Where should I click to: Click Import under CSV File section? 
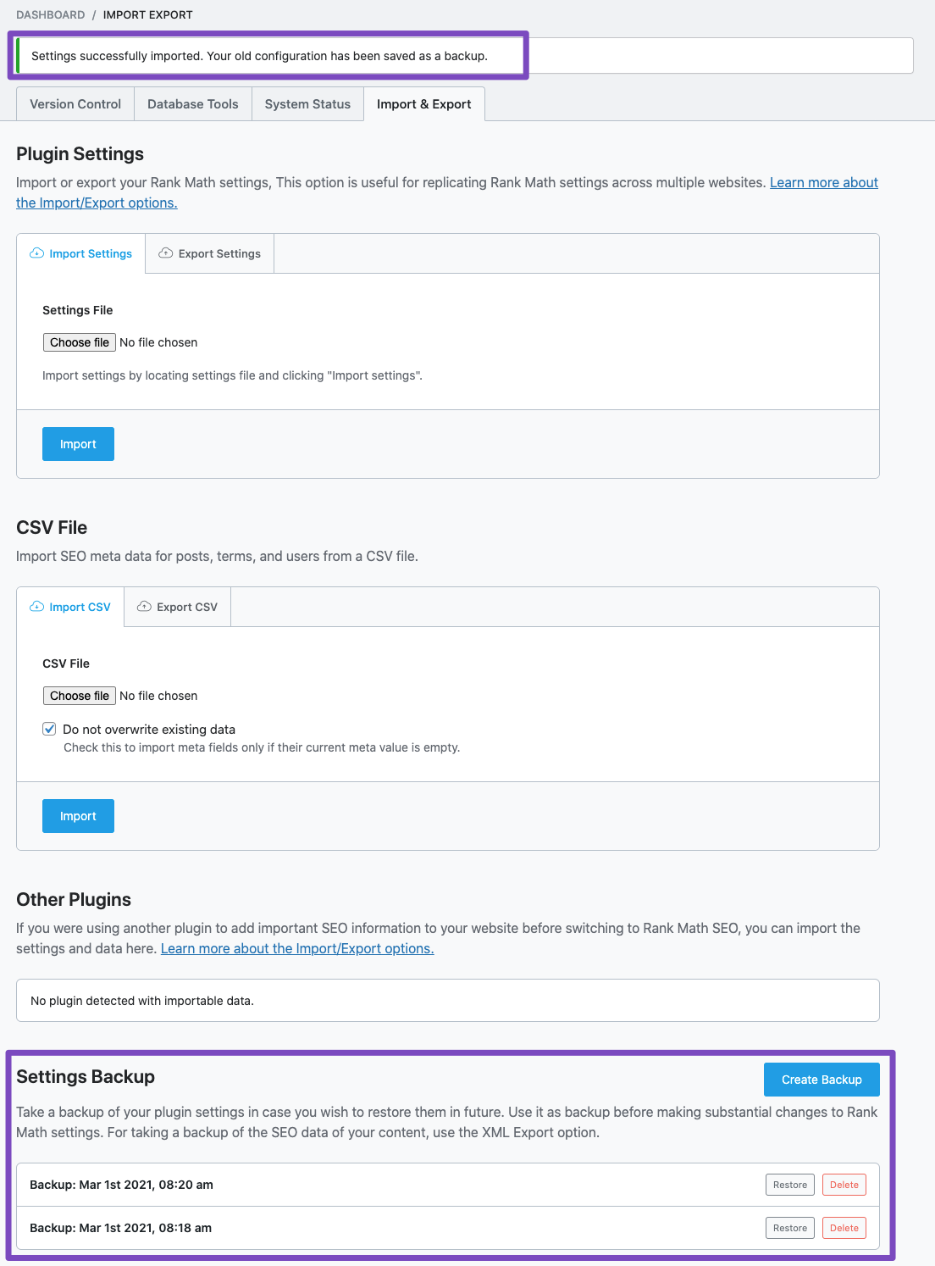coord(78,815)
